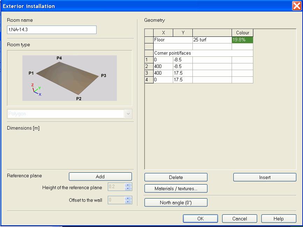Select the '25 turf' material cell
The height and width of the screenshot is (227, 303).
pos(212,40)
